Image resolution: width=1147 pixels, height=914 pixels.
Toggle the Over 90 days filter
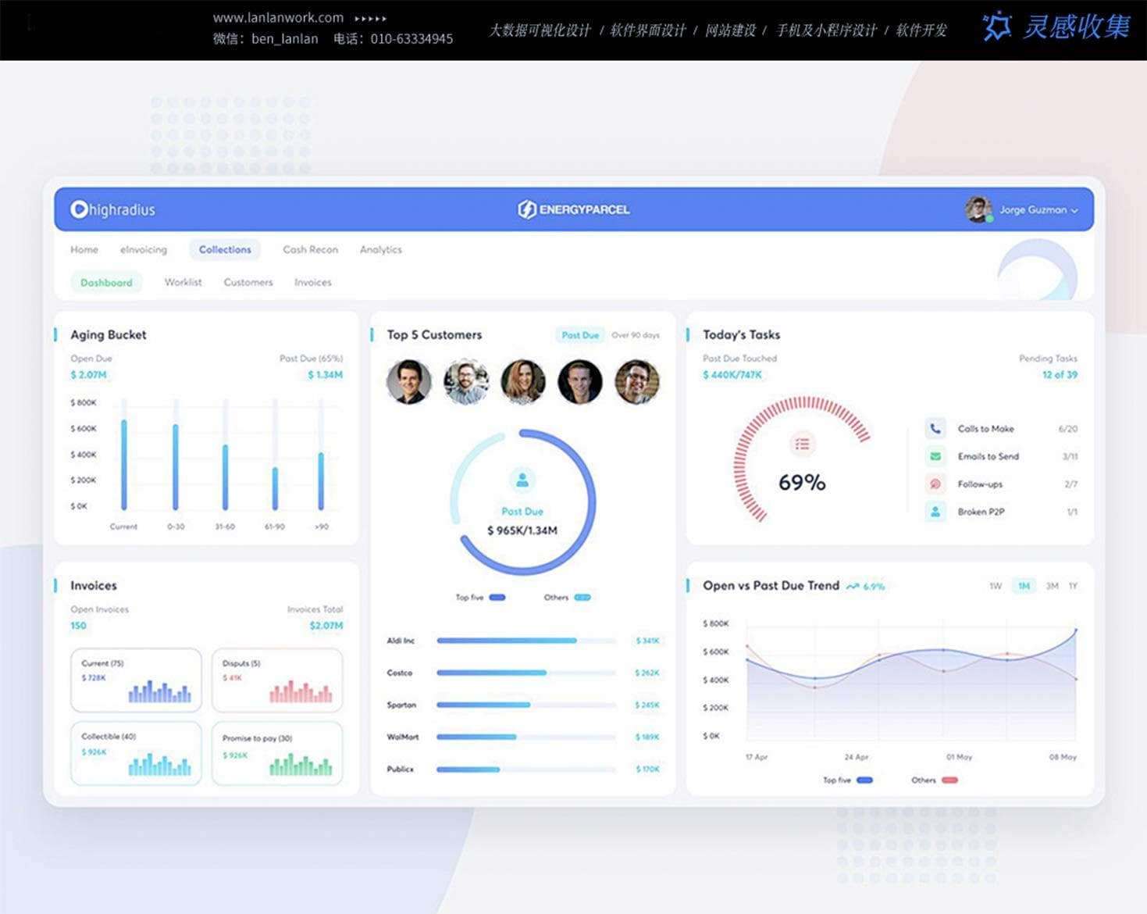pos(636,335)
